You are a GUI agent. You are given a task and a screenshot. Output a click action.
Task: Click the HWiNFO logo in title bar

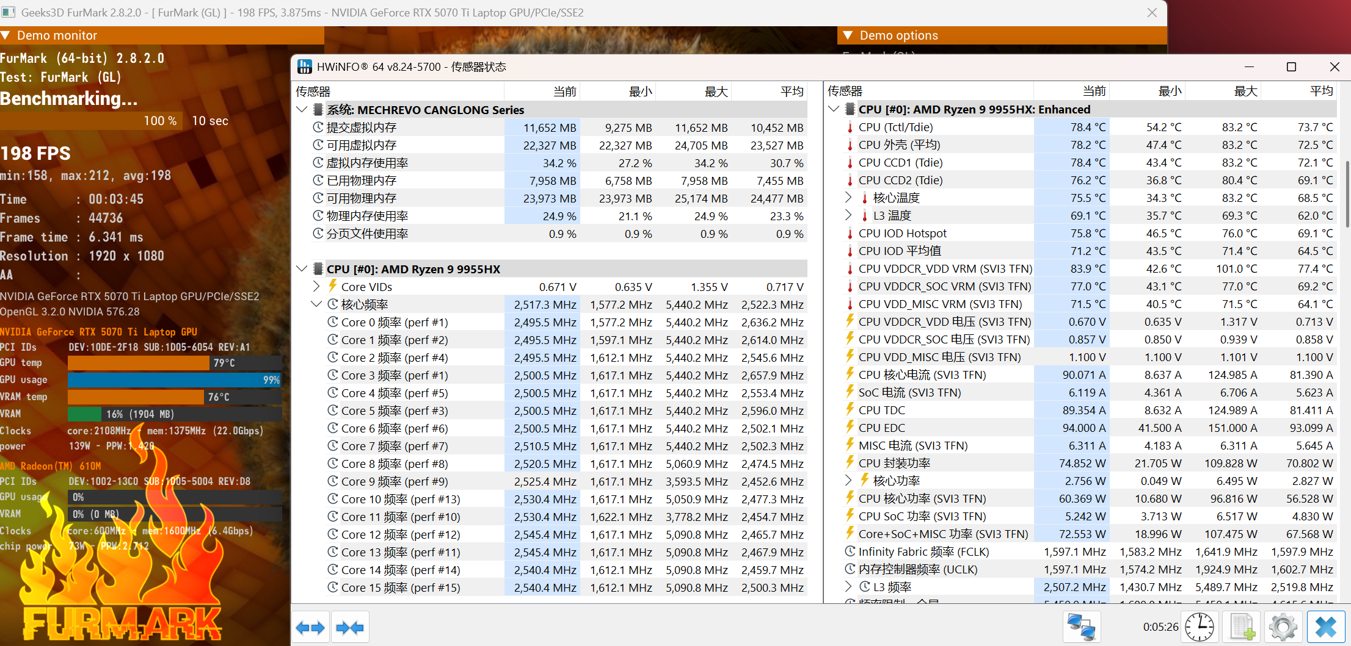pyautogui.click(x=304, y=67)
